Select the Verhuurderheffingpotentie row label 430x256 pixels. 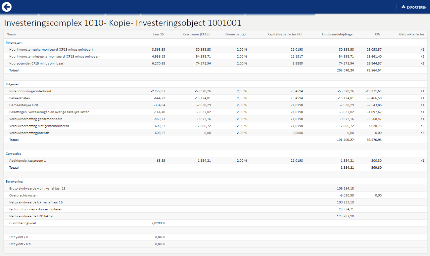[x=29, y=133]
